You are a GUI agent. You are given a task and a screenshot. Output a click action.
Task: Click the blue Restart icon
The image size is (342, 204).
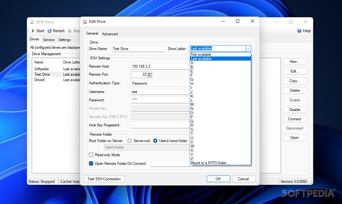click(x=49, y=31)
